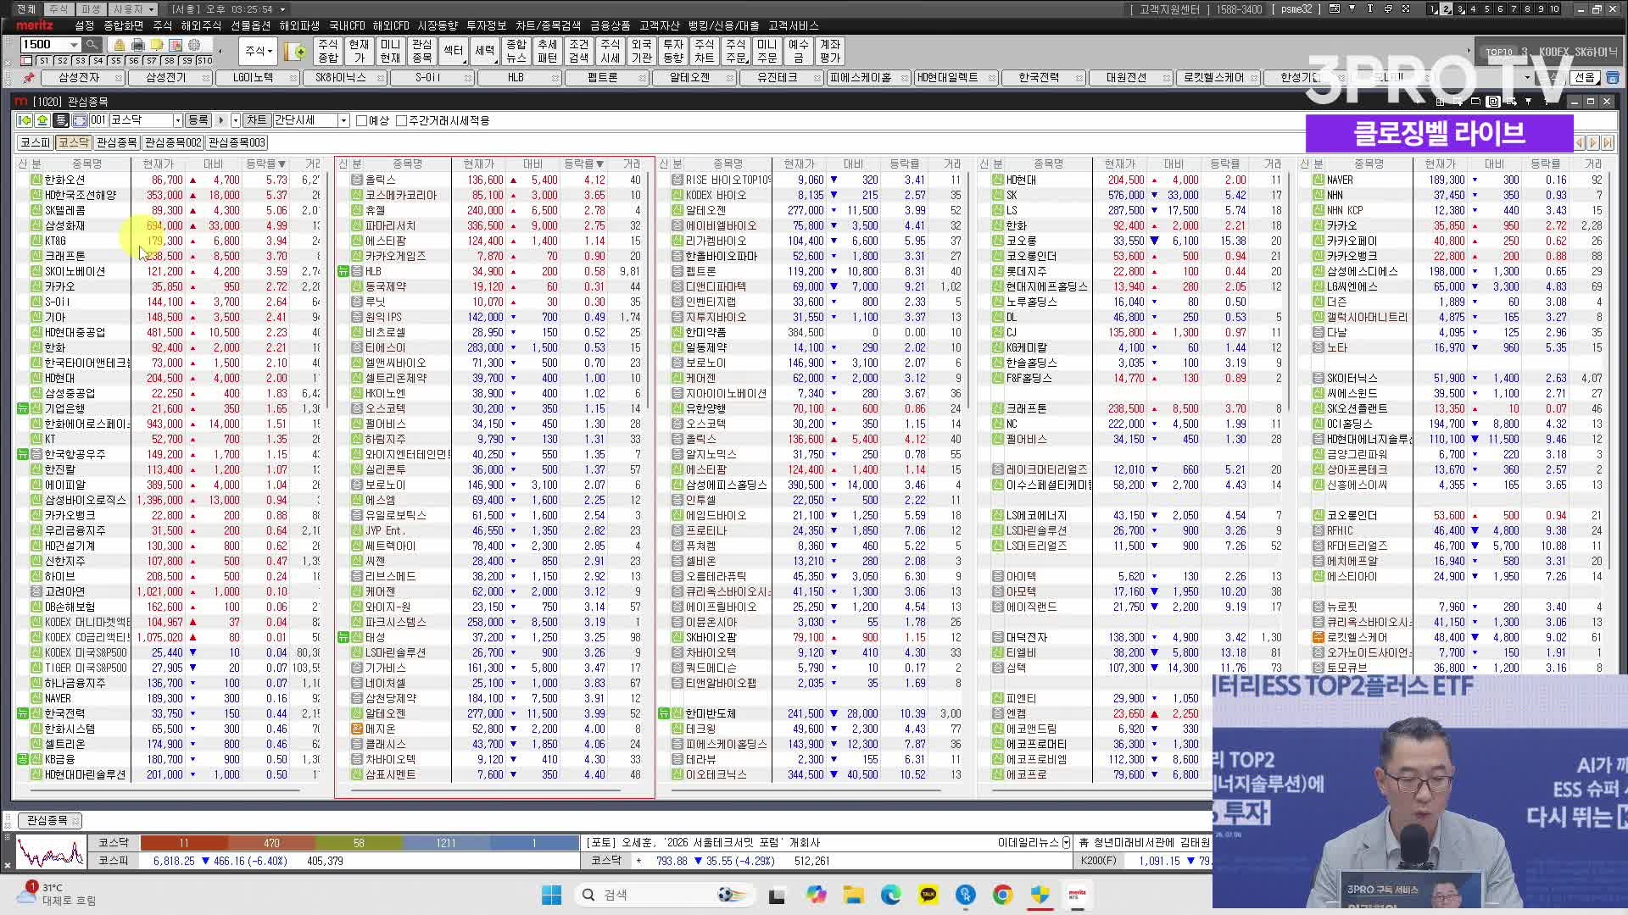This screenshot has height=915, width=1628.
Task: Click the lock icon in the toolbar
Action: coord(120,45)
